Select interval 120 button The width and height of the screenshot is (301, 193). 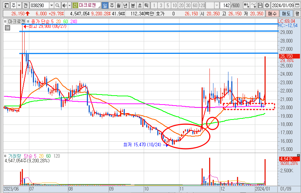[202, 5]
